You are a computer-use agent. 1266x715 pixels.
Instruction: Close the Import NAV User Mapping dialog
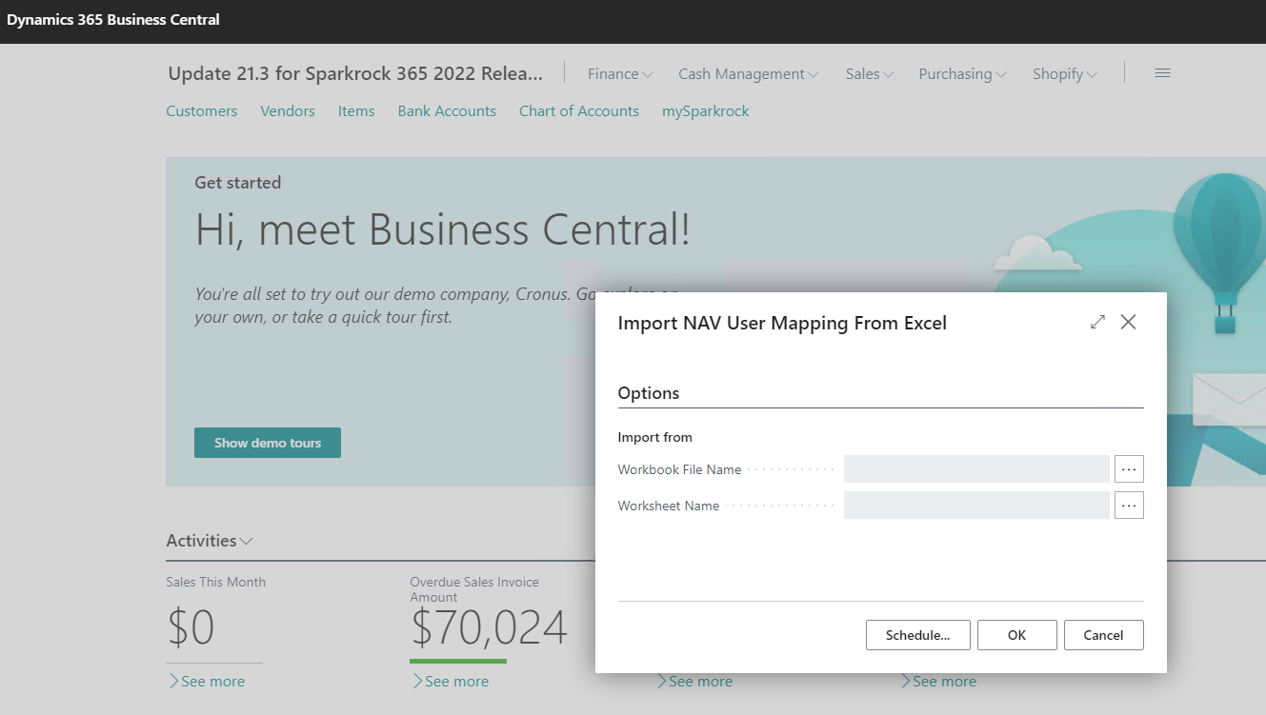point(1129,322)
